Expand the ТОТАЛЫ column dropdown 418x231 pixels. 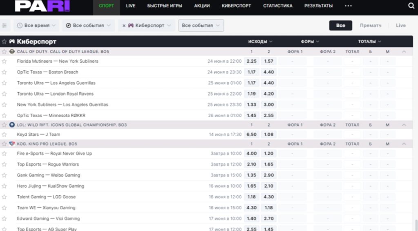tap(369, 41)
